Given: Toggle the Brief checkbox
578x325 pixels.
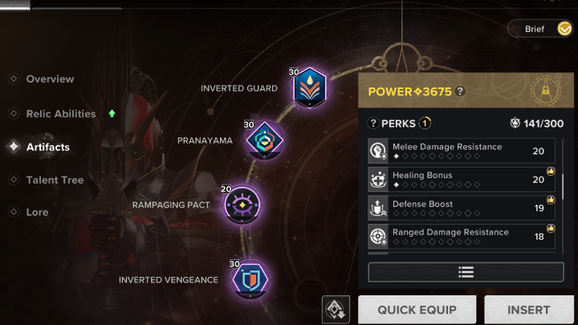Looking at the screenshot, I should pos(564,29).
